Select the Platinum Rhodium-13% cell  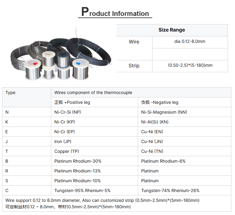click(x=77, y=171)
